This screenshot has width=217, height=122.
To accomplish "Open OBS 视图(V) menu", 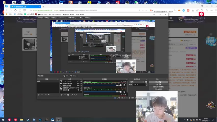I will tap(54, 18).
